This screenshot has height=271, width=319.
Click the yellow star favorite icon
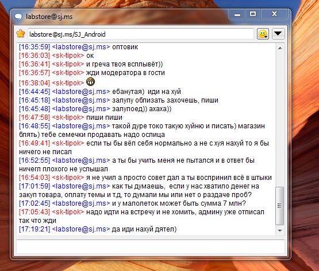coord(21,34)
